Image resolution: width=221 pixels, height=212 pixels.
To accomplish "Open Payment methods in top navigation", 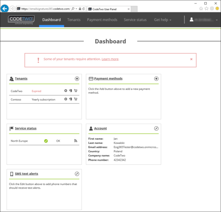I will (102, 20).
